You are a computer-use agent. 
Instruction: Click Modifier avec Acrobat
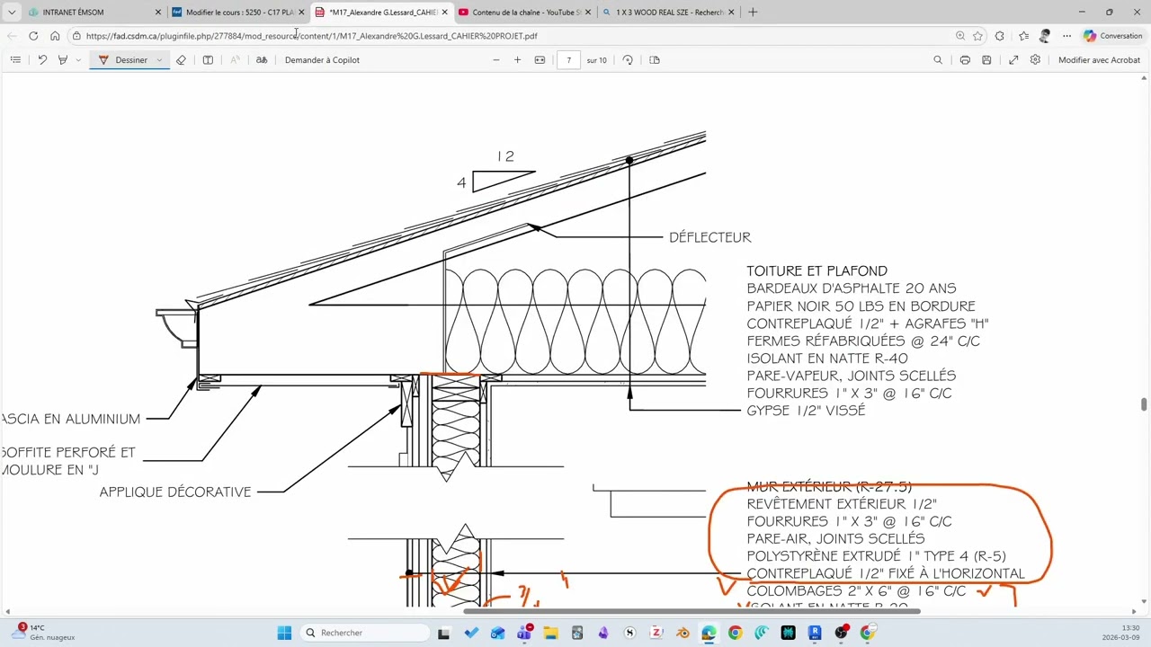1099,60
